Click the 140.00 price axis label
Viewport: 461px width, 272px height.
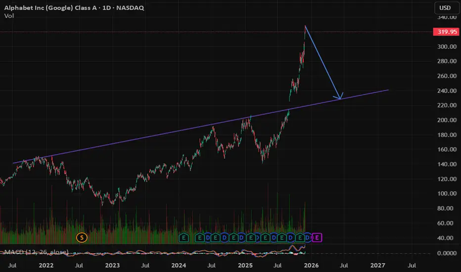[x=447, y=164]
